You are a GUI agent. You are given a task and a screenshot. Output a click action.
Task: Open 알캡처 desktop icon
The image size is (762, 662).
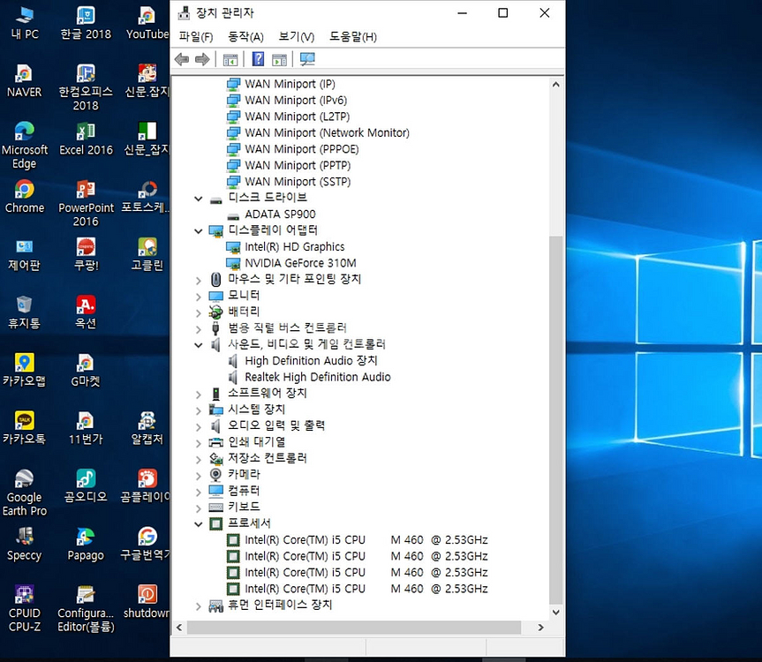[x=147, y=428]
